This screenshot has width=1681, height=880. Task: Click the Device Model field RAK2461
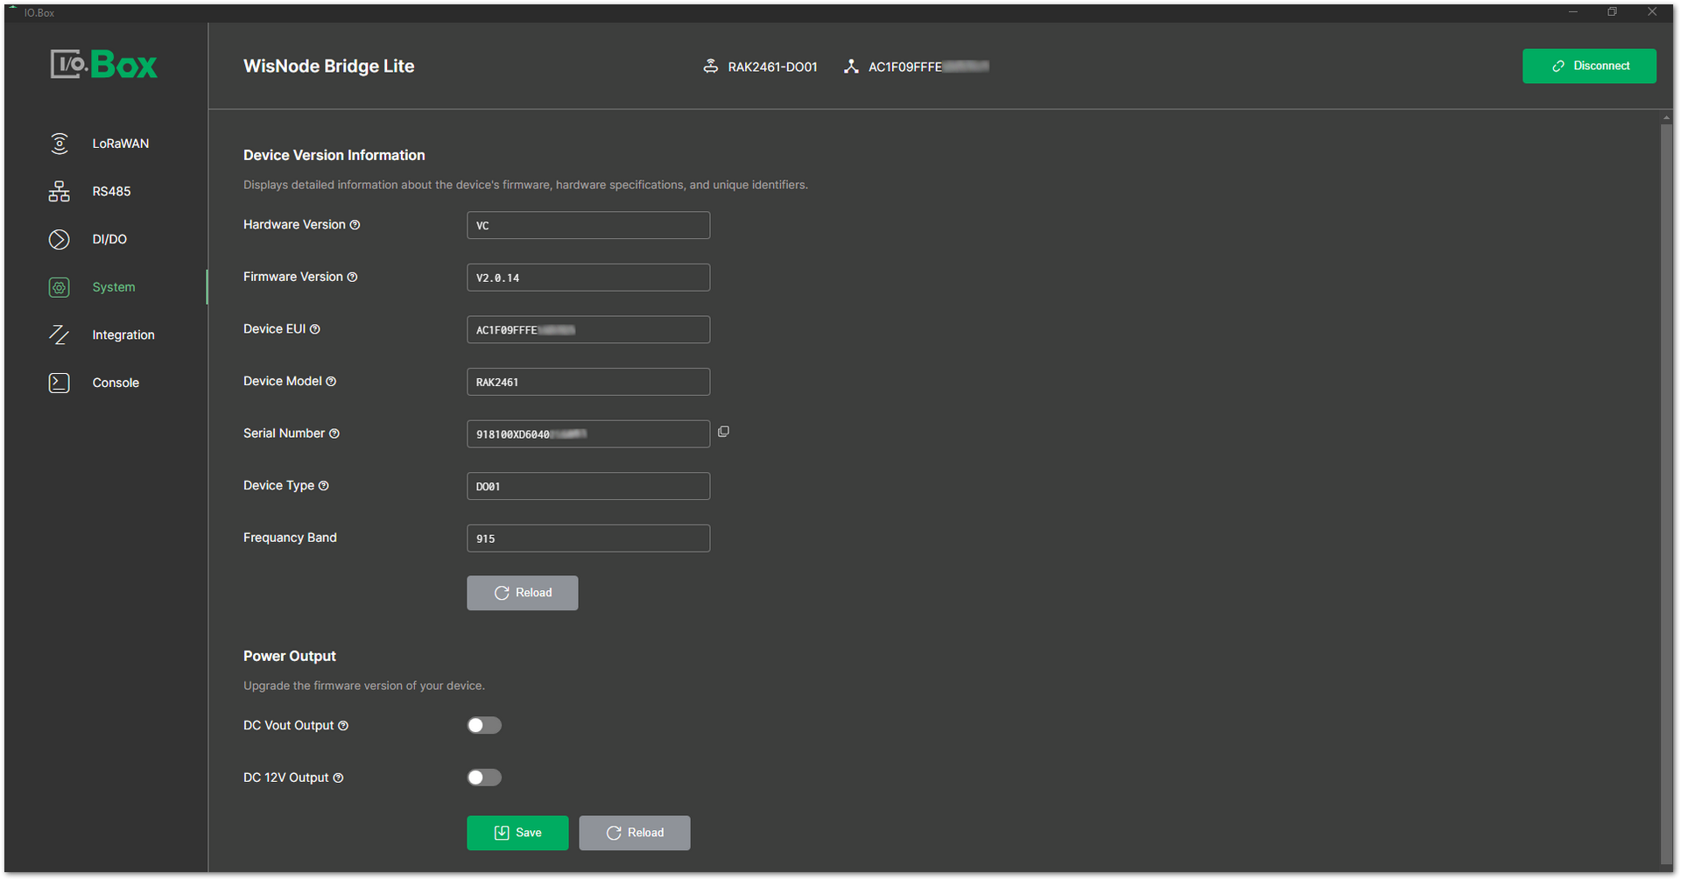(x=588, y=382)
